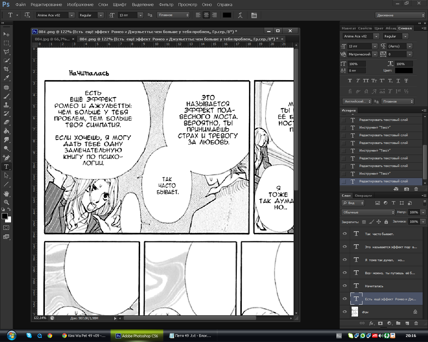Open font style dropdown in options bar
Screen dimensions: 428x342
tap(101, 15)
